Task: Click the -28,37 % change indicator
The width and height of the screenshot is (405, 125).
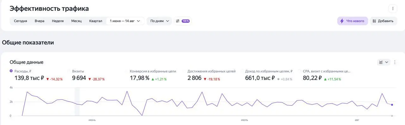Action: tap(97, 79)
